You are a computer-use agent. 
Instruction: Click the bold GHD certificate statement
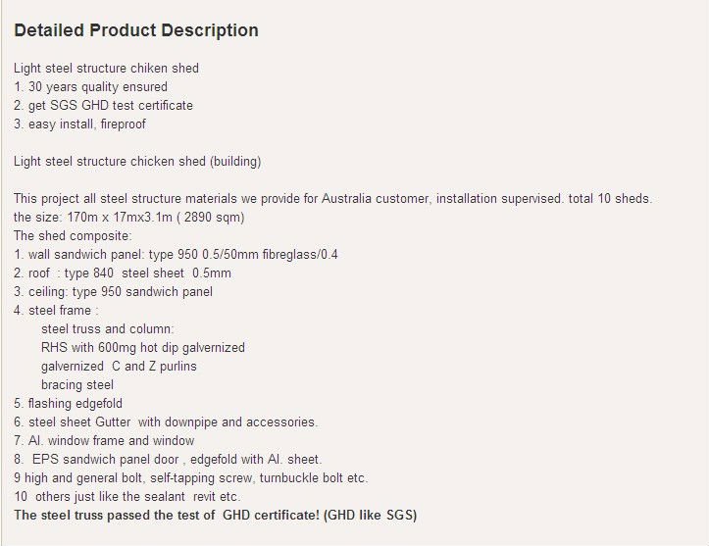pos(215,515)
